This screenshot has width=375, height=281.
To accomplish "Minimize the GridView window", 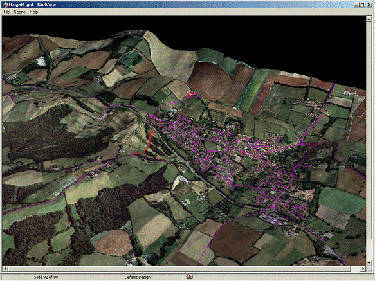I will (356, 5).
